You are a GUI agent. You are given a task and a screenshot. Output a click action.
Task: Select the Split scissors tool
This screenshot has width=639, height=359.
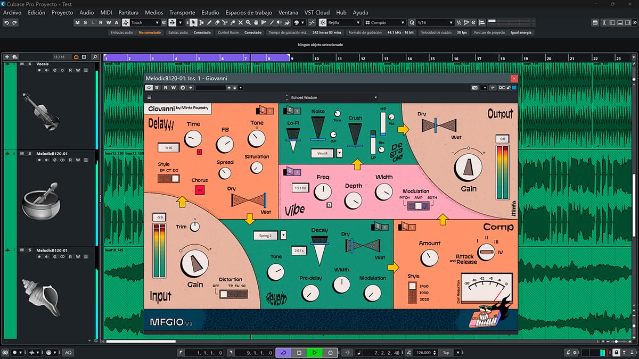tap(225, 23)
